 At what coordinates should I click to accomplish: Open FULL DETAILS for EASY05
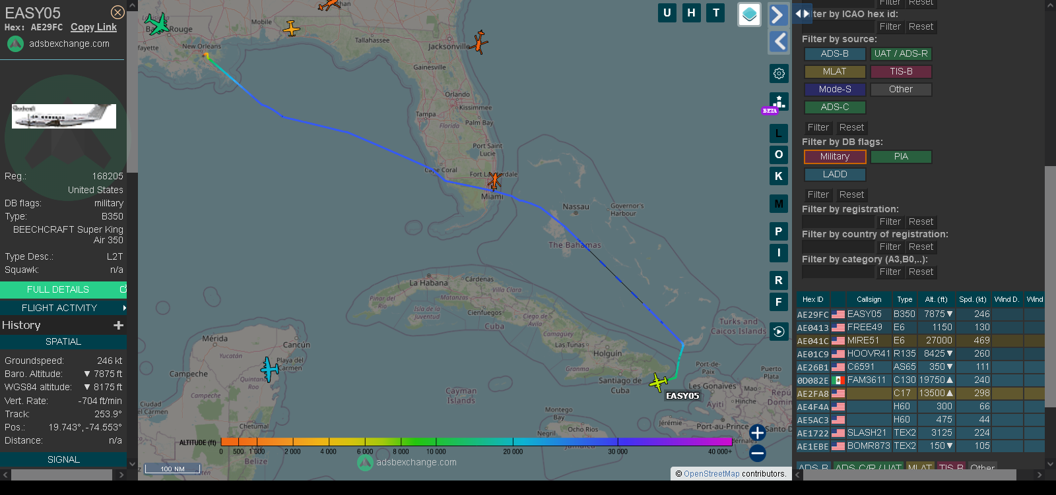coord(63,289)
